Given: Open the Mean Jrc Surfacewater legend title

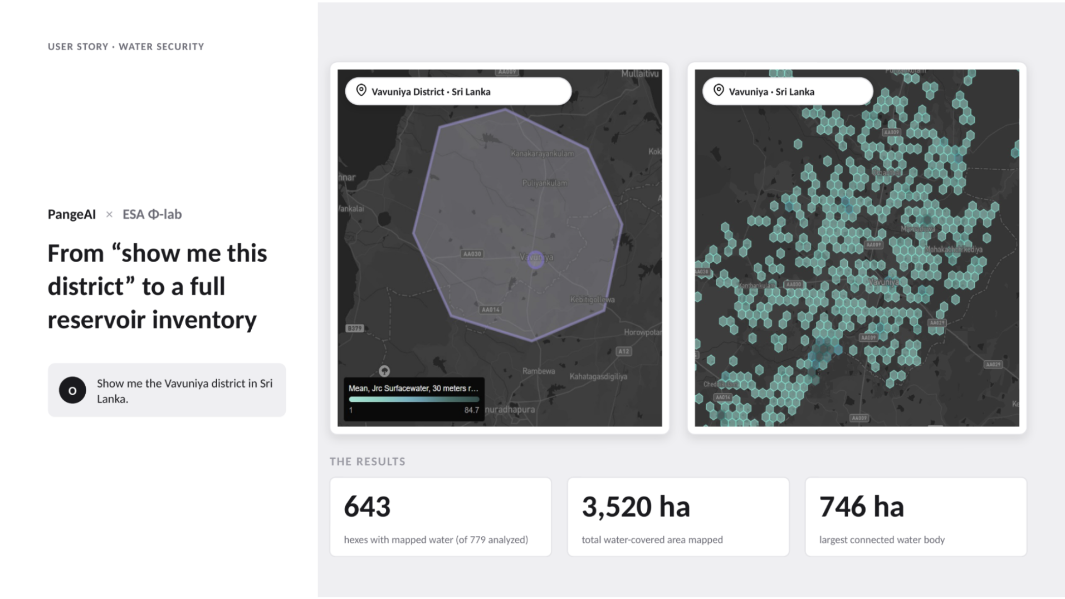Looking at the screenshot, I should point(413,388).
